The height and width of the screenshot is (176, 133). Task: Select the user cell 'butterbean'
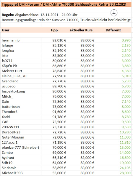coord(11,107)
